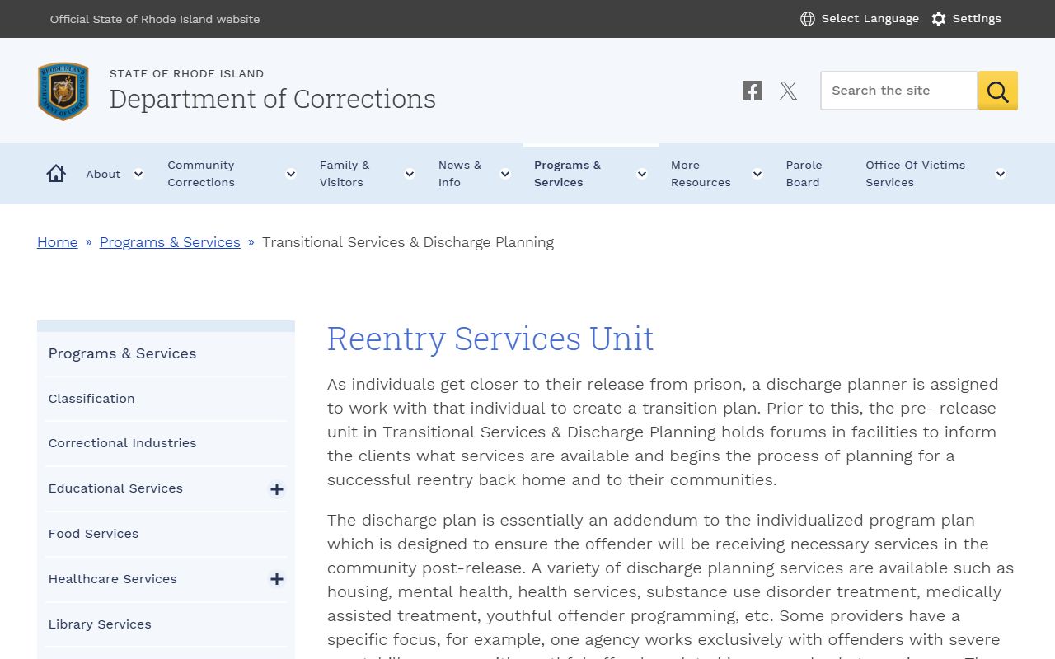Open the Facebook page icon
This screenshot has height=659, width=1055.
[x=753, y=91]
